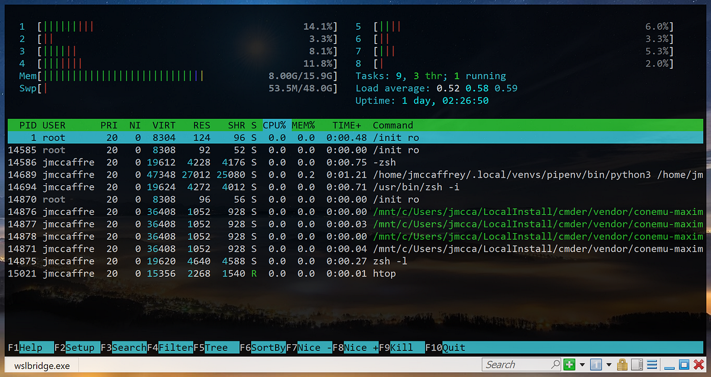Lock console input using the padlock icon
711x377 pixels.
pos(623,365)
